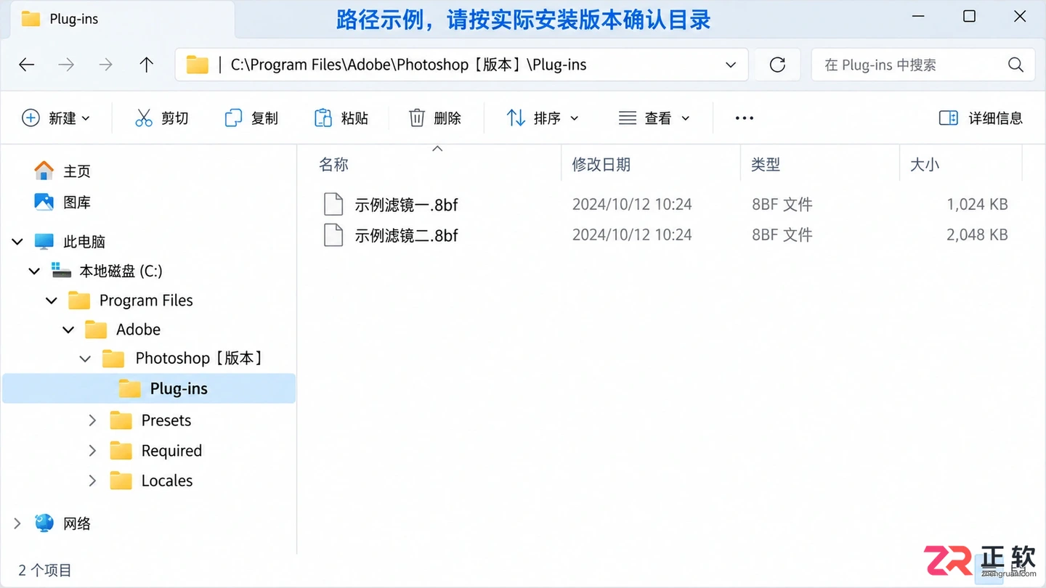Click the This PC monitor icon
Image resolution: width=1046 pixels, height=588 pixels.
[44, 241]
